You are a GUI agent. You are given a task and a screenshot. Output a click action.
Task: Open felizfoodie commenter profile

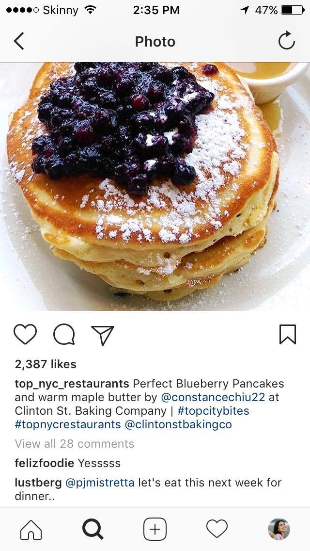[44, 463]
